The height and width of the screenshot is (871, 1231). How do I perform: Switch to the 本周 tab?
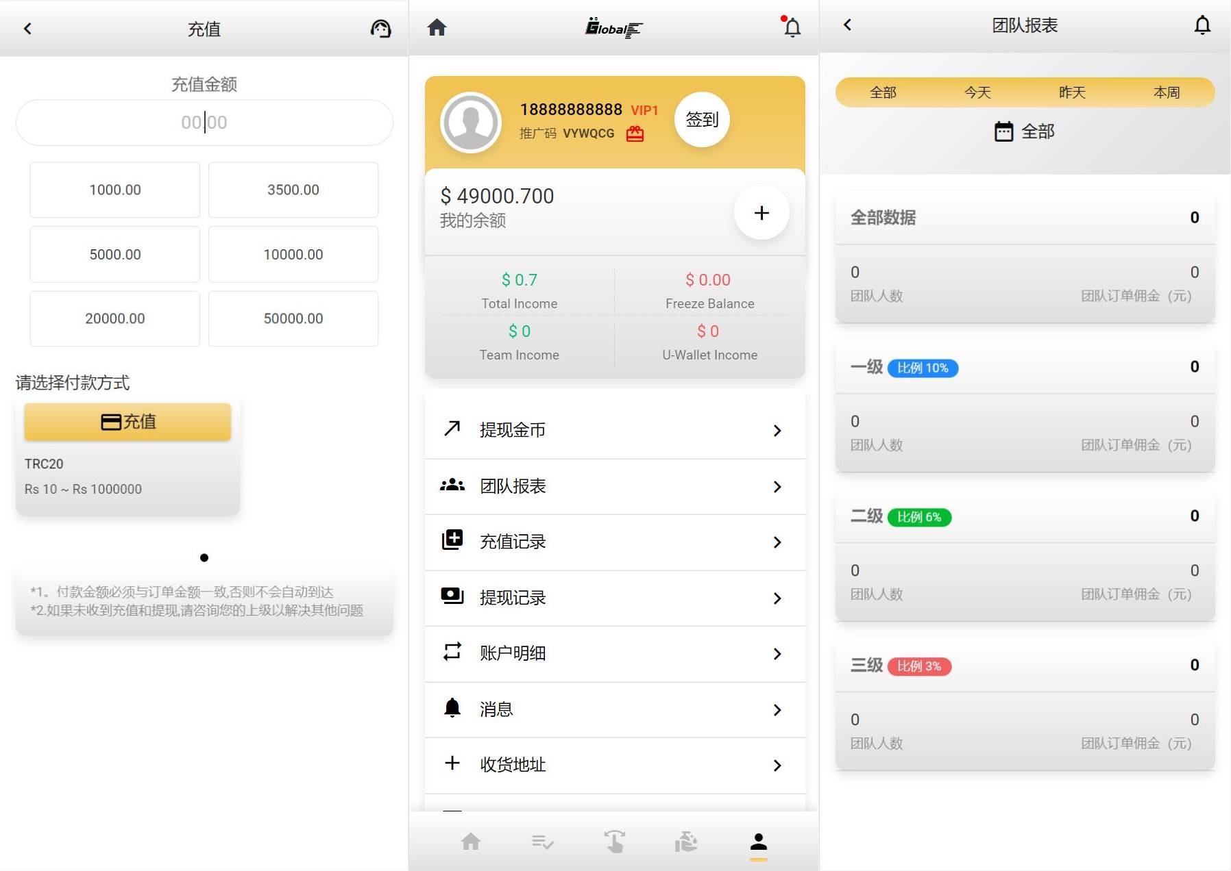click(x=1167, y=92)
